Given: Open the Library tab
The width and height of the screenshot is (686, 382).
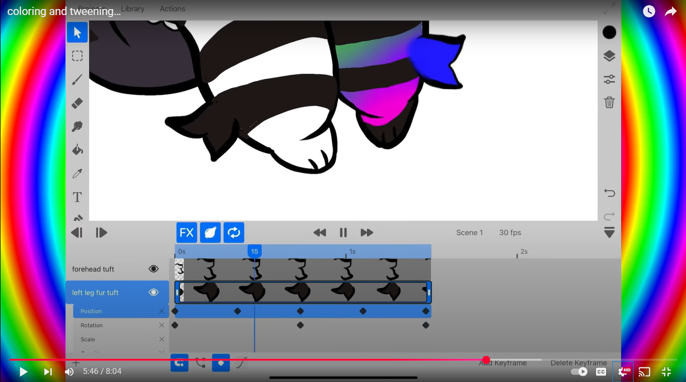Looking at the screenshot, I should tap(133, 9).
